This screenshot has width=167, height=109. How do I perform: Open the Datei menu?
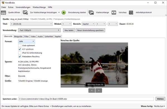(x=4, y=7)
